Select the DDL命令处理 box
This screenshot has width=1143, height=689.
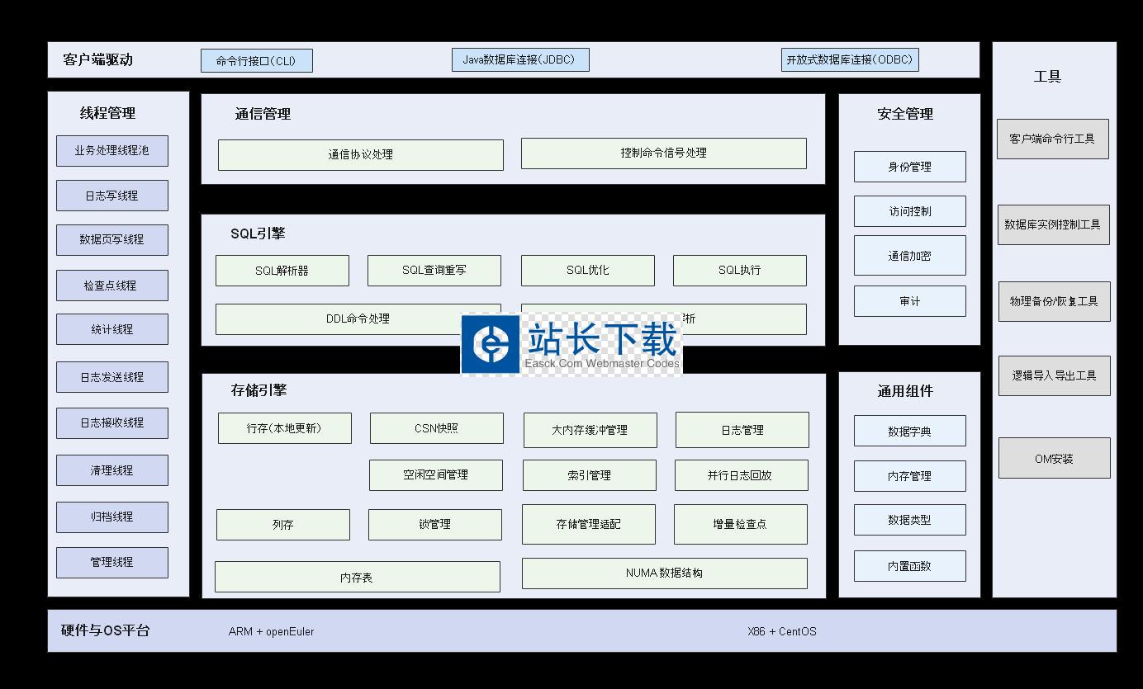pyautogui.click(x=358, y=319)
